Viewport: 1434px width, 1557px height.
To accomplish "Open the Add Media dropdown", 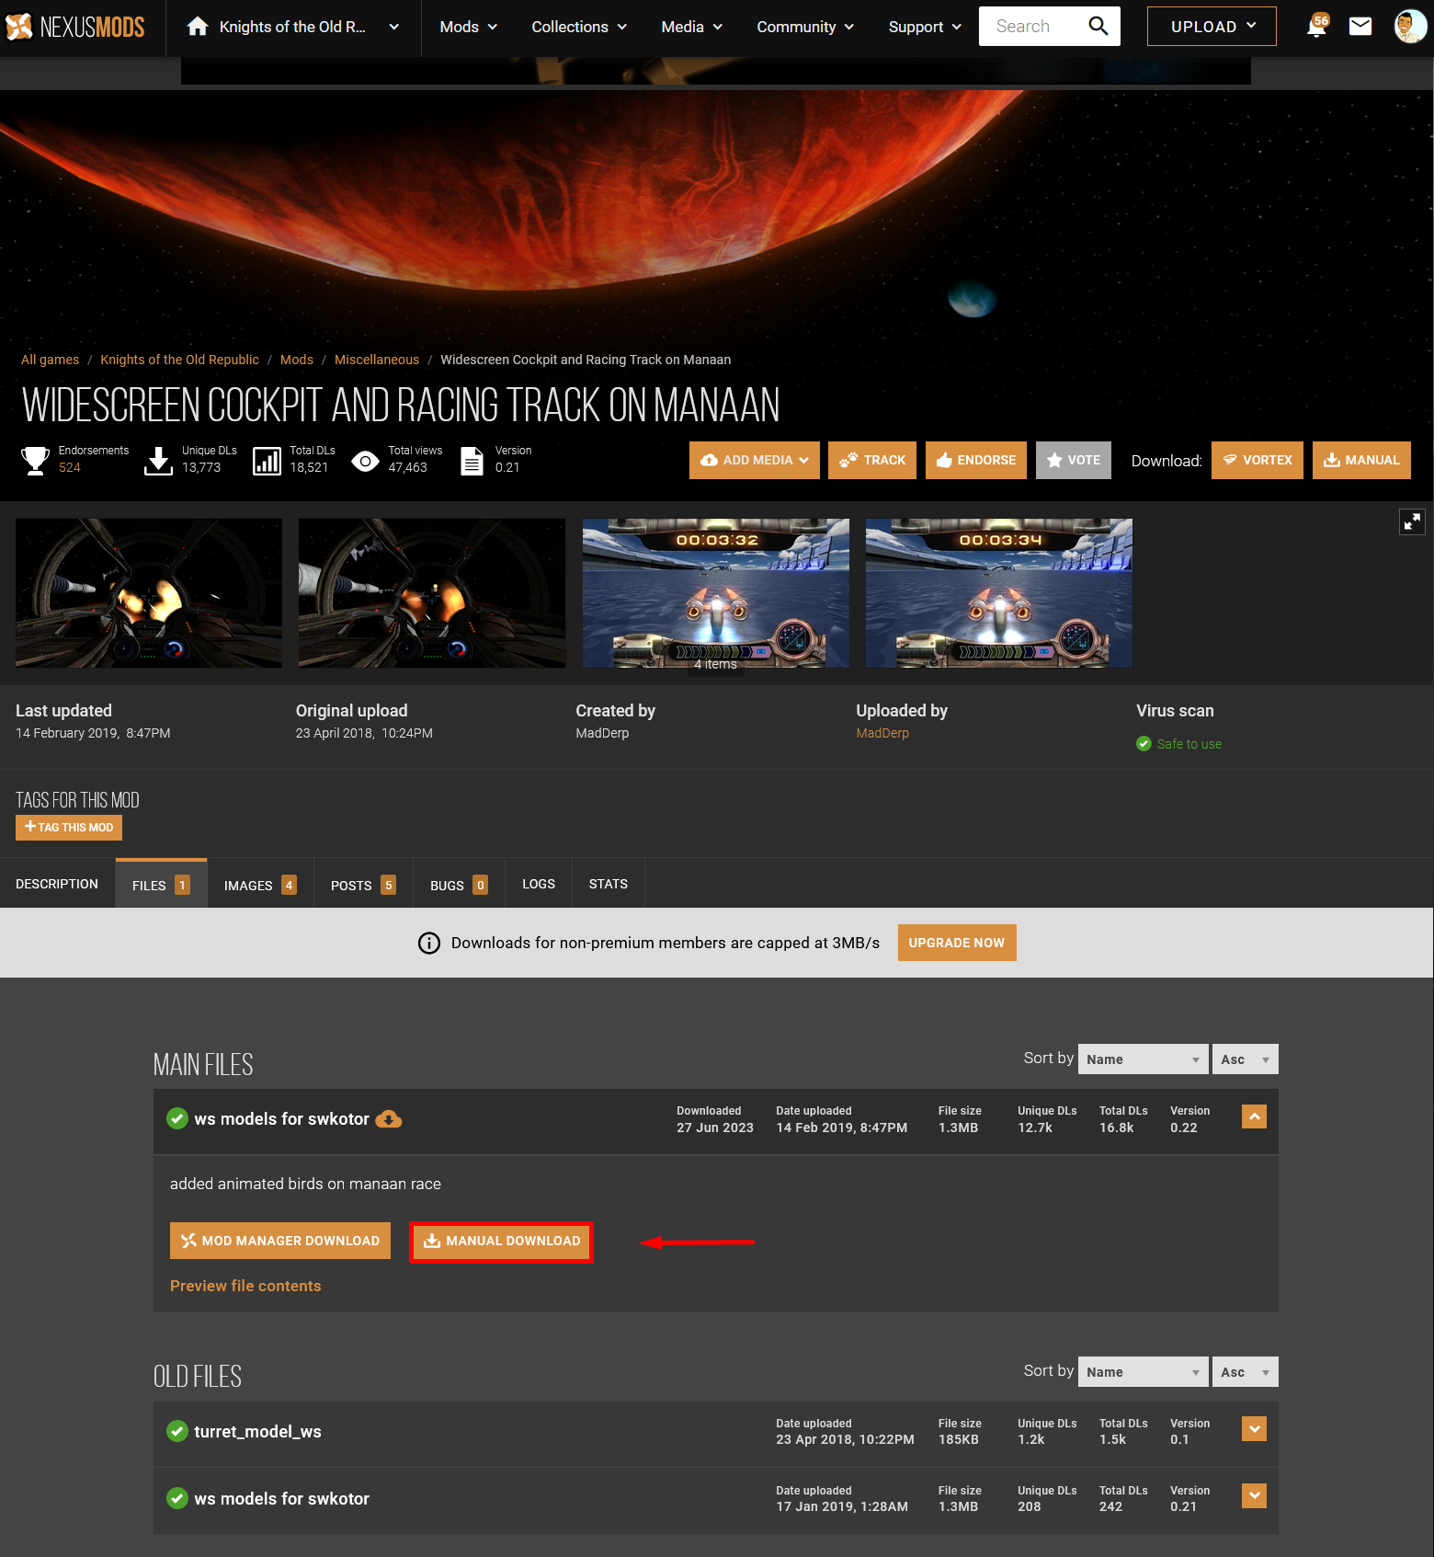I will 755,460.
